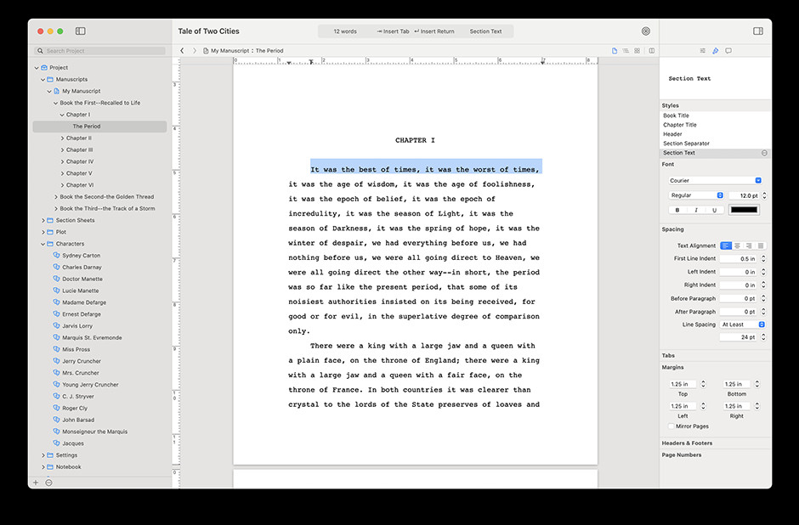This screenshot has height=525, width=799.
Task: Open the settings sliders inspector tab
Action: coord(703,50)
